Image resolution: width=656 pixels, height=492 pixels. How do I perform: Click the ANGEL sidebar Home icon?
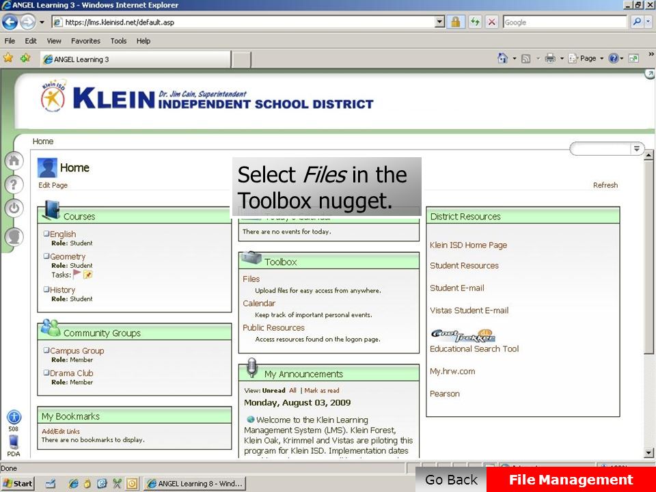point(14,161)
